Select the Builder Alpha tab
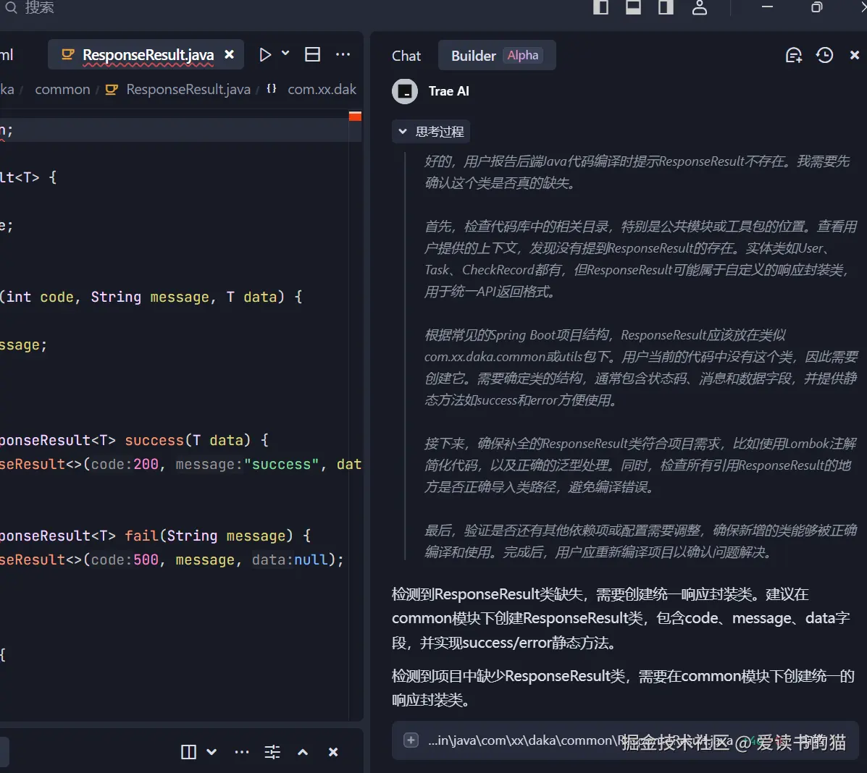 497,55
